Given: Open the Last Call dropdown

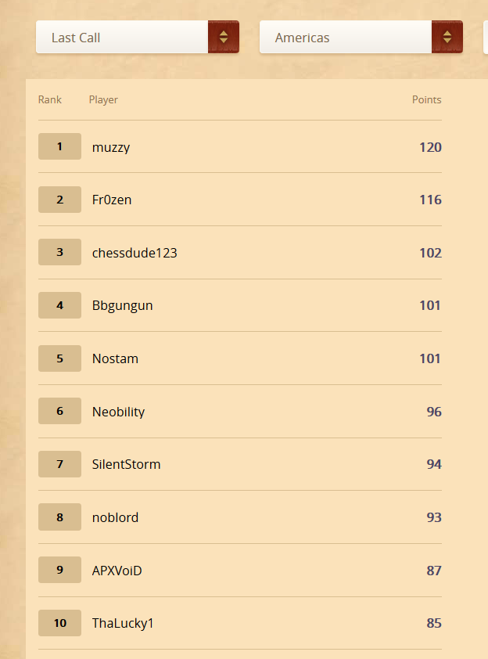Looking at the screenshot, I should 122,38.
